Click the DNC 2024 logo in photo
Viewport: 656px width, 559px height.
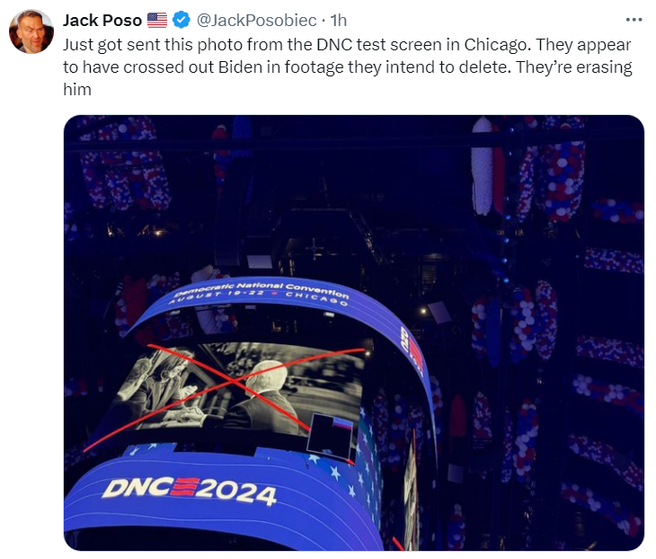(x=190, y=491)
